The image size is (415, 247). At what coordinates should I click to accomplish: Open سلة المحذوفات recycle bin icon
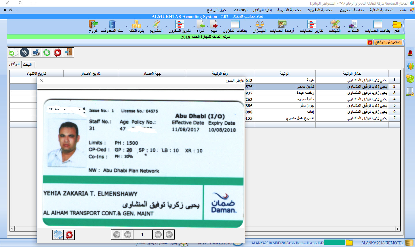pos(112,26)
